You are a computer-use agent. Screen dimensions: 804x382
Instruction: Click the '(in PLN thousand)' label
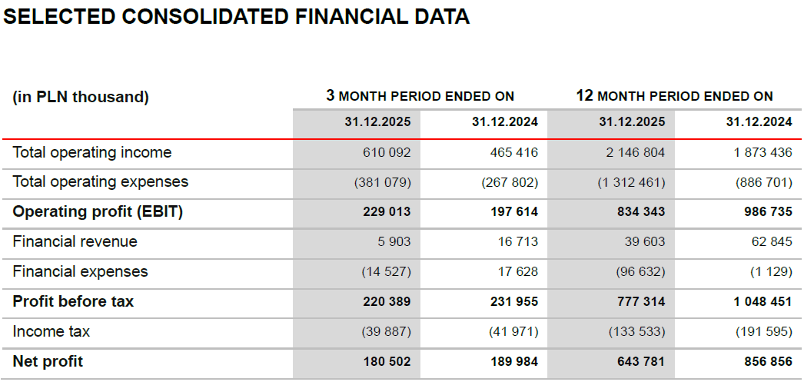81,97
